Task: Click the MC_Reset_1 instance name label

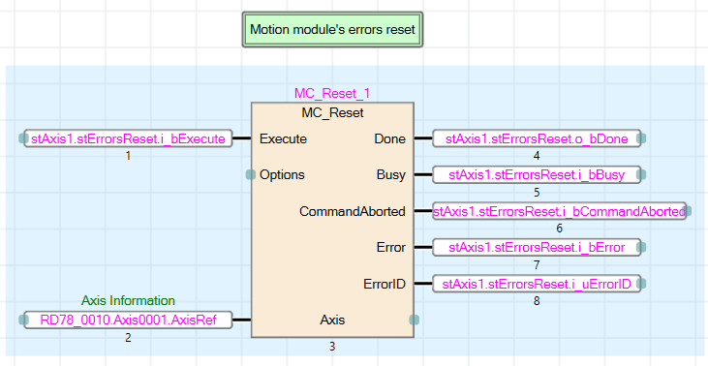Action: (332, 93)
